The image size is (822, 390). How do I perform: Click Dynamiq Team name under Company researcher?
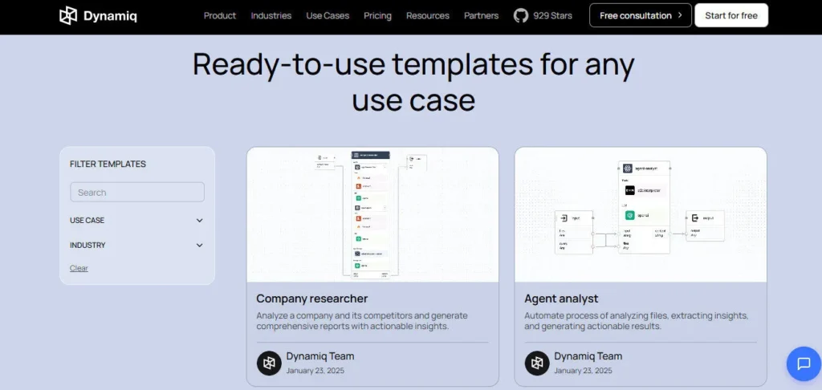[x=320, y=356]
